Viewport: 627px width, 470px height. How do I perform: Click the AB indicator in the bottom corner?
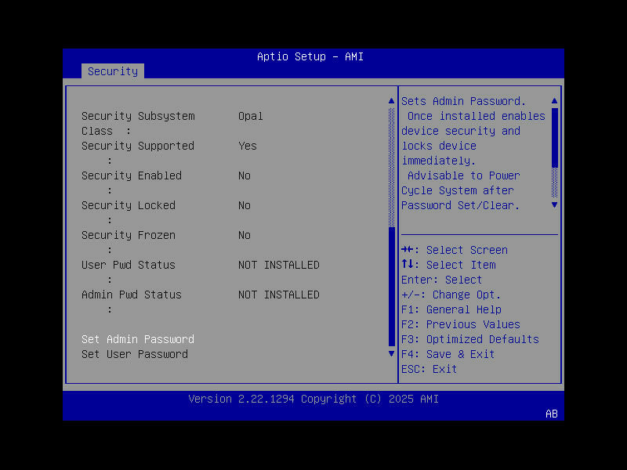click(x=551, y=414)
